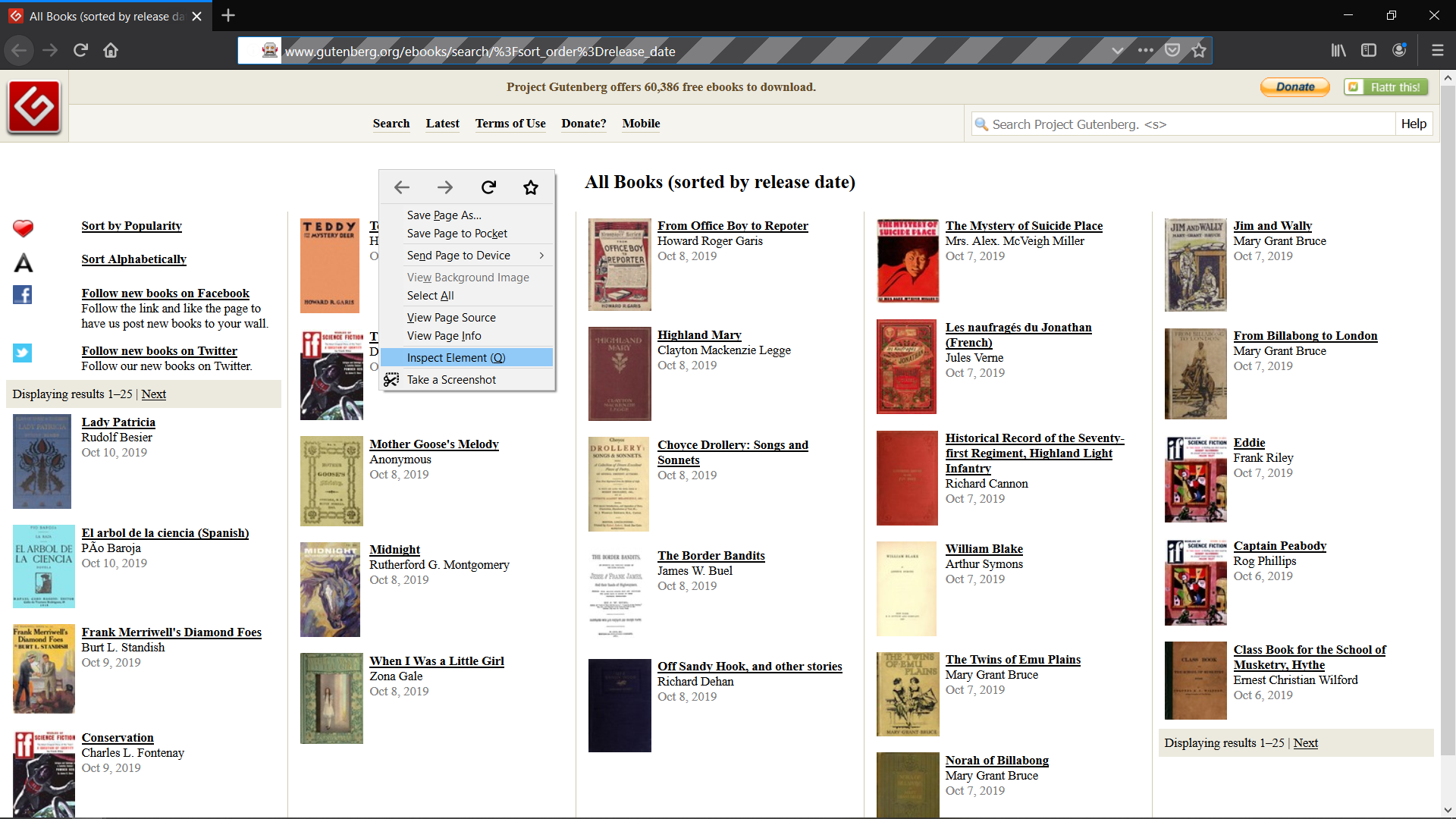The width and height of the screenshot is (1456, 819).
Task: Save page to Pocket toolbar icon
Action: click(1172, 51)
